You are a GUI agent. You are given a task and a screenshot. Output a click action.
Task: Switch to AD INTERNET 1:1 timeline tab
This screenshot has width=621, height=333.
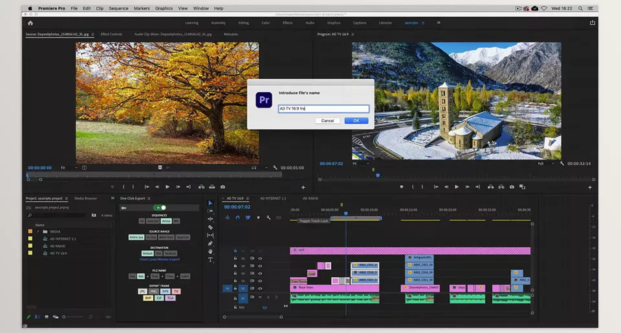point(273,198)
